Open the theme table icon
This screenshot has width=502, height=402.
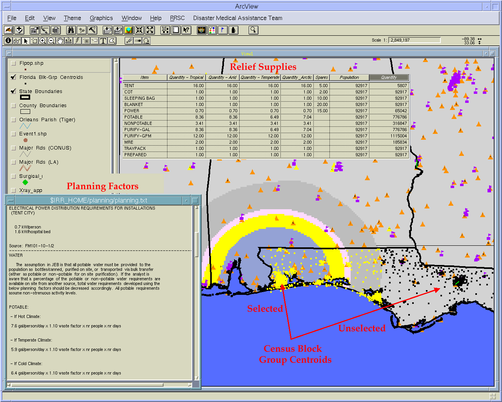point(56,30)
